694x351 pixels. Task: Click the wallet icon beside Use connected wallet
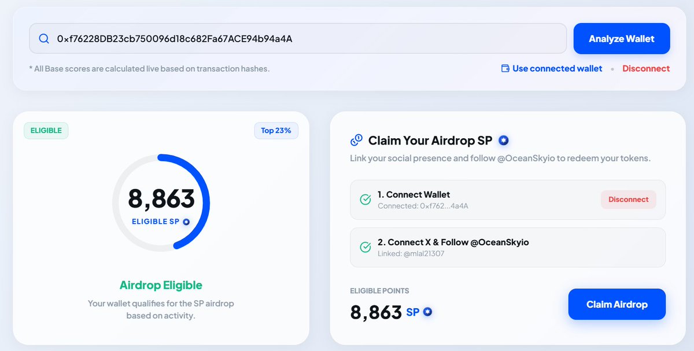[505, 68]
